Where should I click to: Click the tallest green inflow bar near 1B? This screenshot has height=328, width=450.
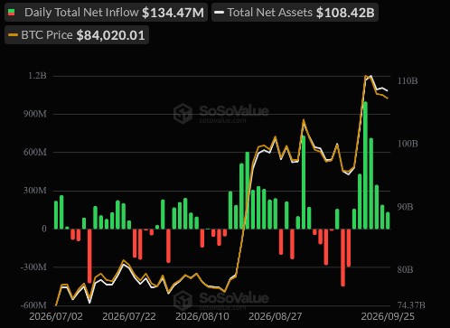coord(365,165)
